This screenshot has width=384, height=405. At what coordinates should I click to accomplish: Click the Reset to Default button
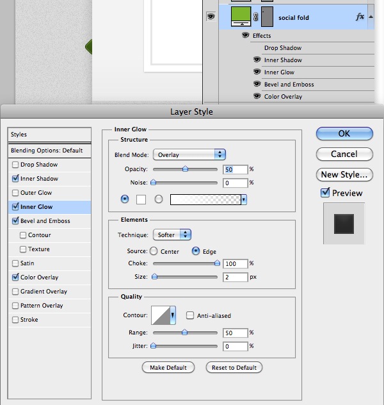point(234,368)
